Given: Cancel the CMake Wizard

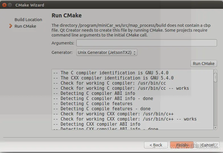Looking at the screenshot, I should 208,145.
